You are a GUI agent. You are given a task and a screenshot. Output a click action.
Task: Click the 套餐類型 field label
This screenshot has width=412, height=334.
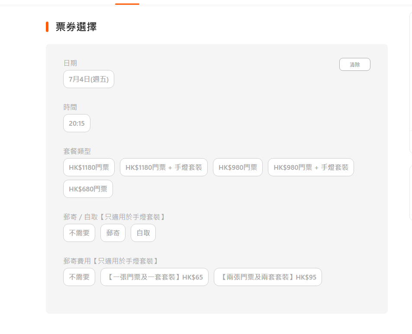pyautogui.click(x=77, y=151)
